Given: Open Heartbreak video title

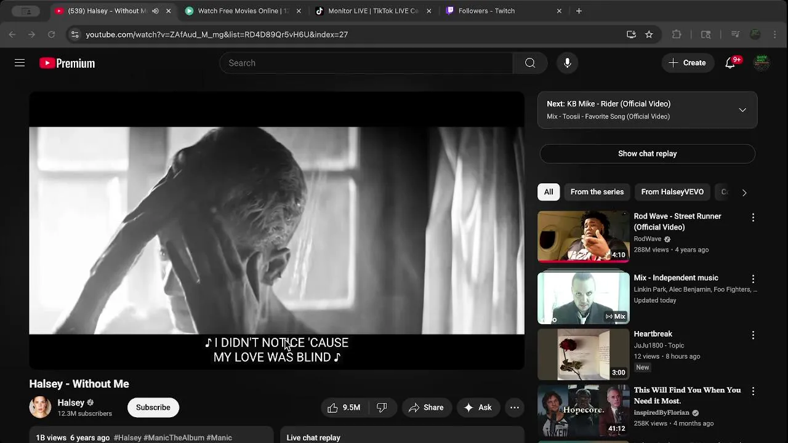Looking at the screenshot, I should pyautogui.click(x=653, y=334).
